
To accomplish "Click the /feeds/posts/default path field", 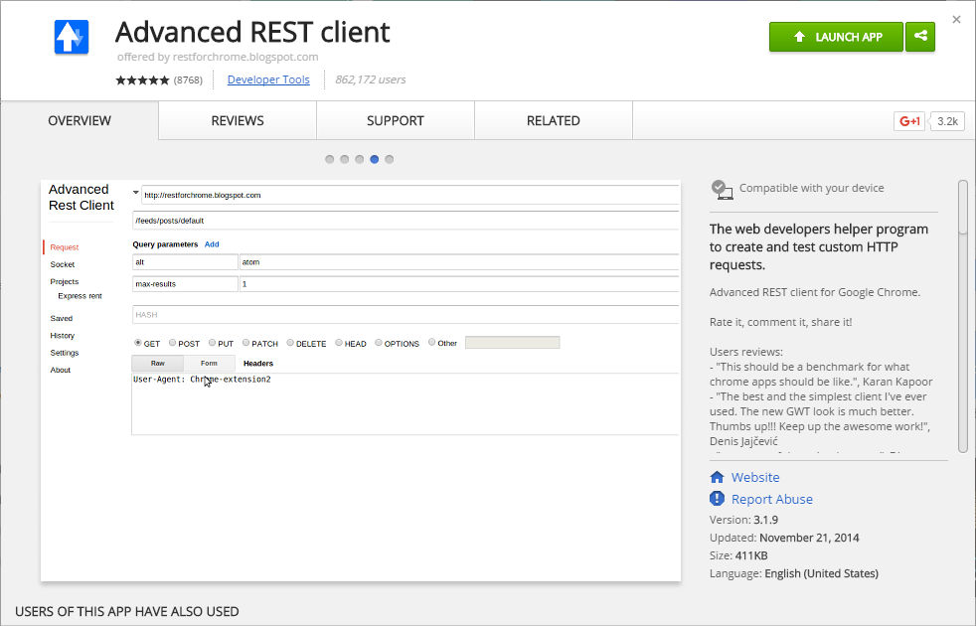I will (406, 221).
